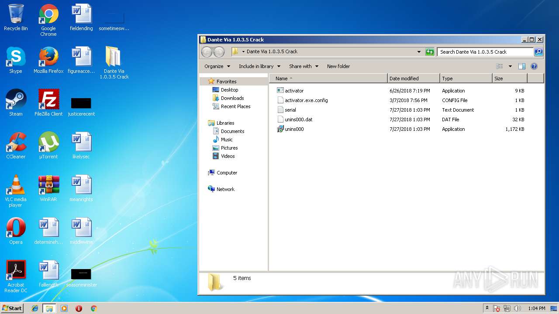This screenshot has height=314, width=559.
Task: Sort by Name column header
Action: [328, 78]
